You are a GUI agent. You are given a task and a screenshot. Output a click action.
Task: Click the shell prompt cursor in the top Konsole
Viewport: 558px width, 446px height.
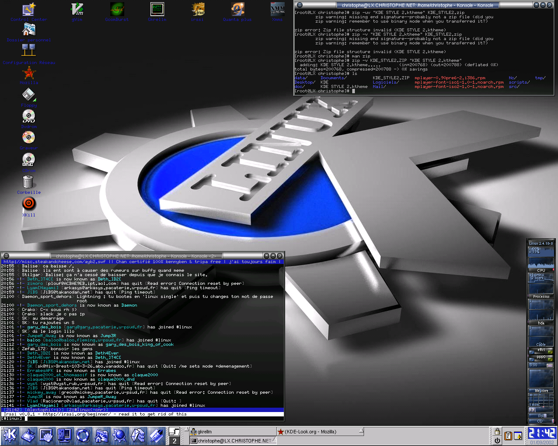(x=354, y=91)
